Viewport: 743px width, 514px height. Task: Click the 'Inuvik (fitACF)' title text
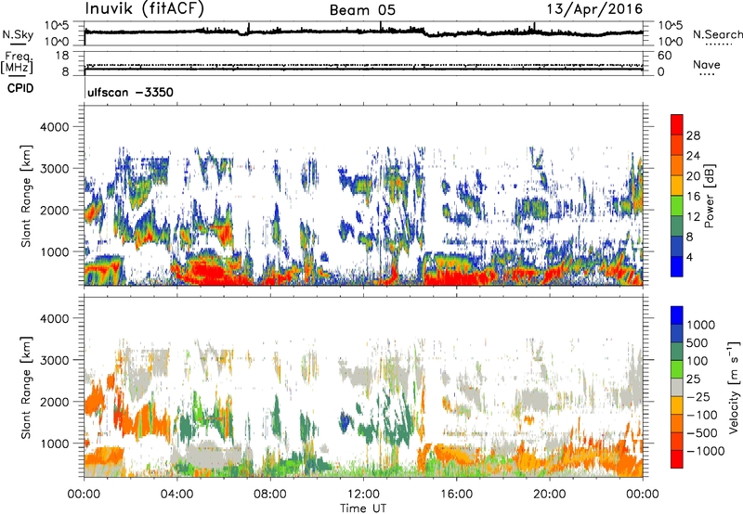(145, 9)
